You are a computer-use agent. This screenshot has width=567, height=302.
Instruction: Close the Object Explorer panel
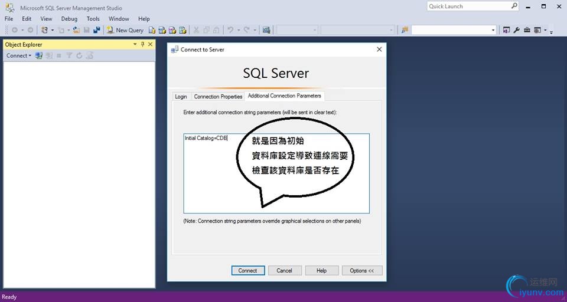point(151,44)
